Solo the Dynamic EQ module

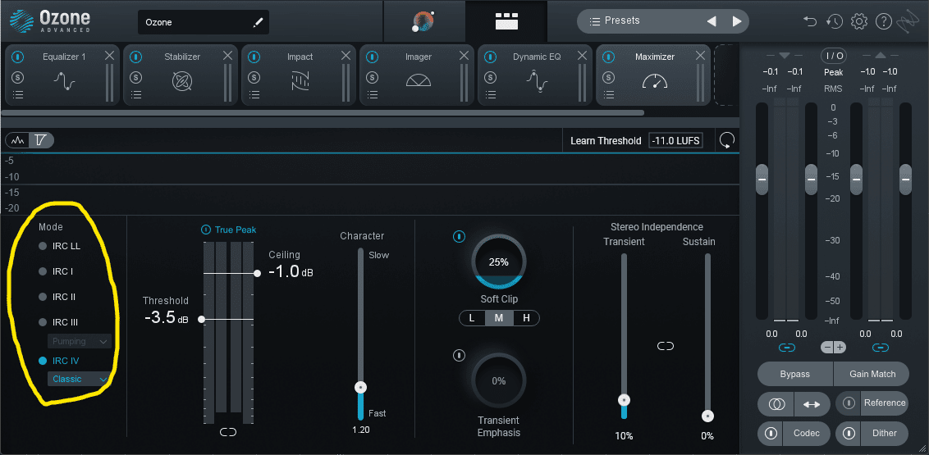point(491,77)
